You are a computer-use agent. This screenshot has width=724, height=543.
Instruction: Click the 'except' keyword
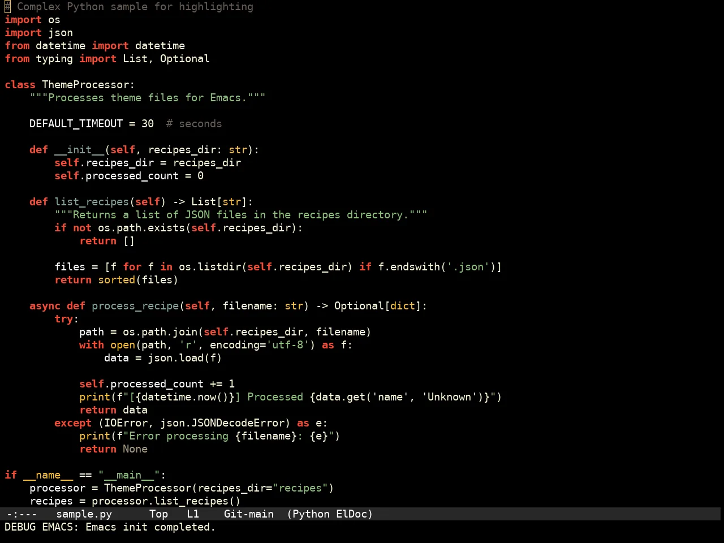coord(73,423)
